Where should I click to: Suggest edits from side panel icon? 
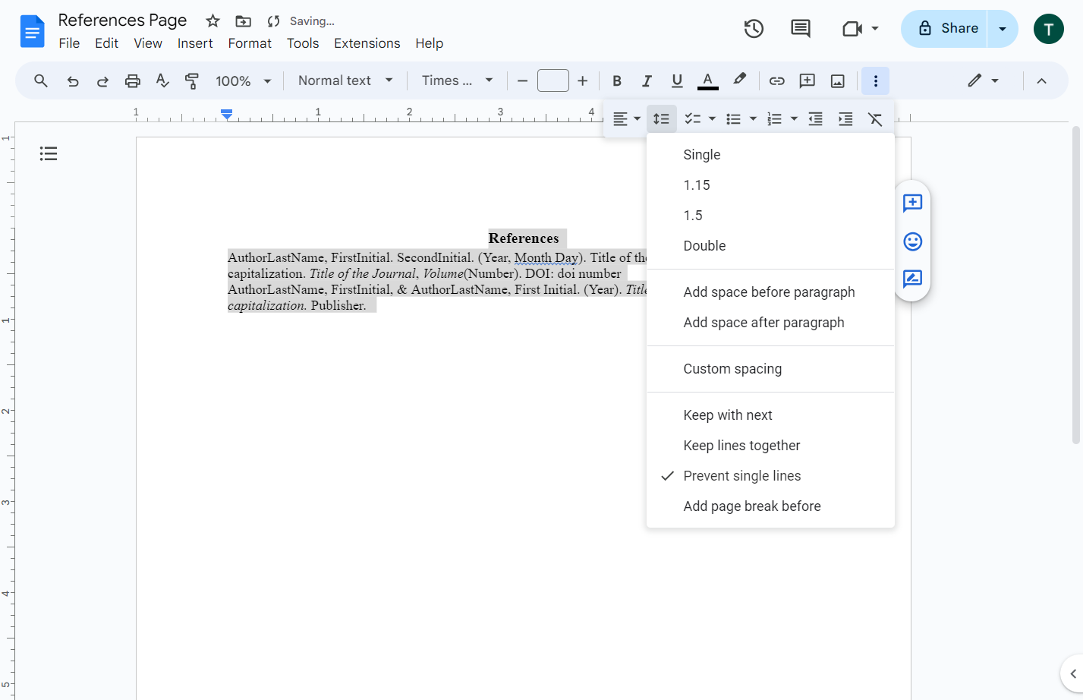click(x=912, y=279)
